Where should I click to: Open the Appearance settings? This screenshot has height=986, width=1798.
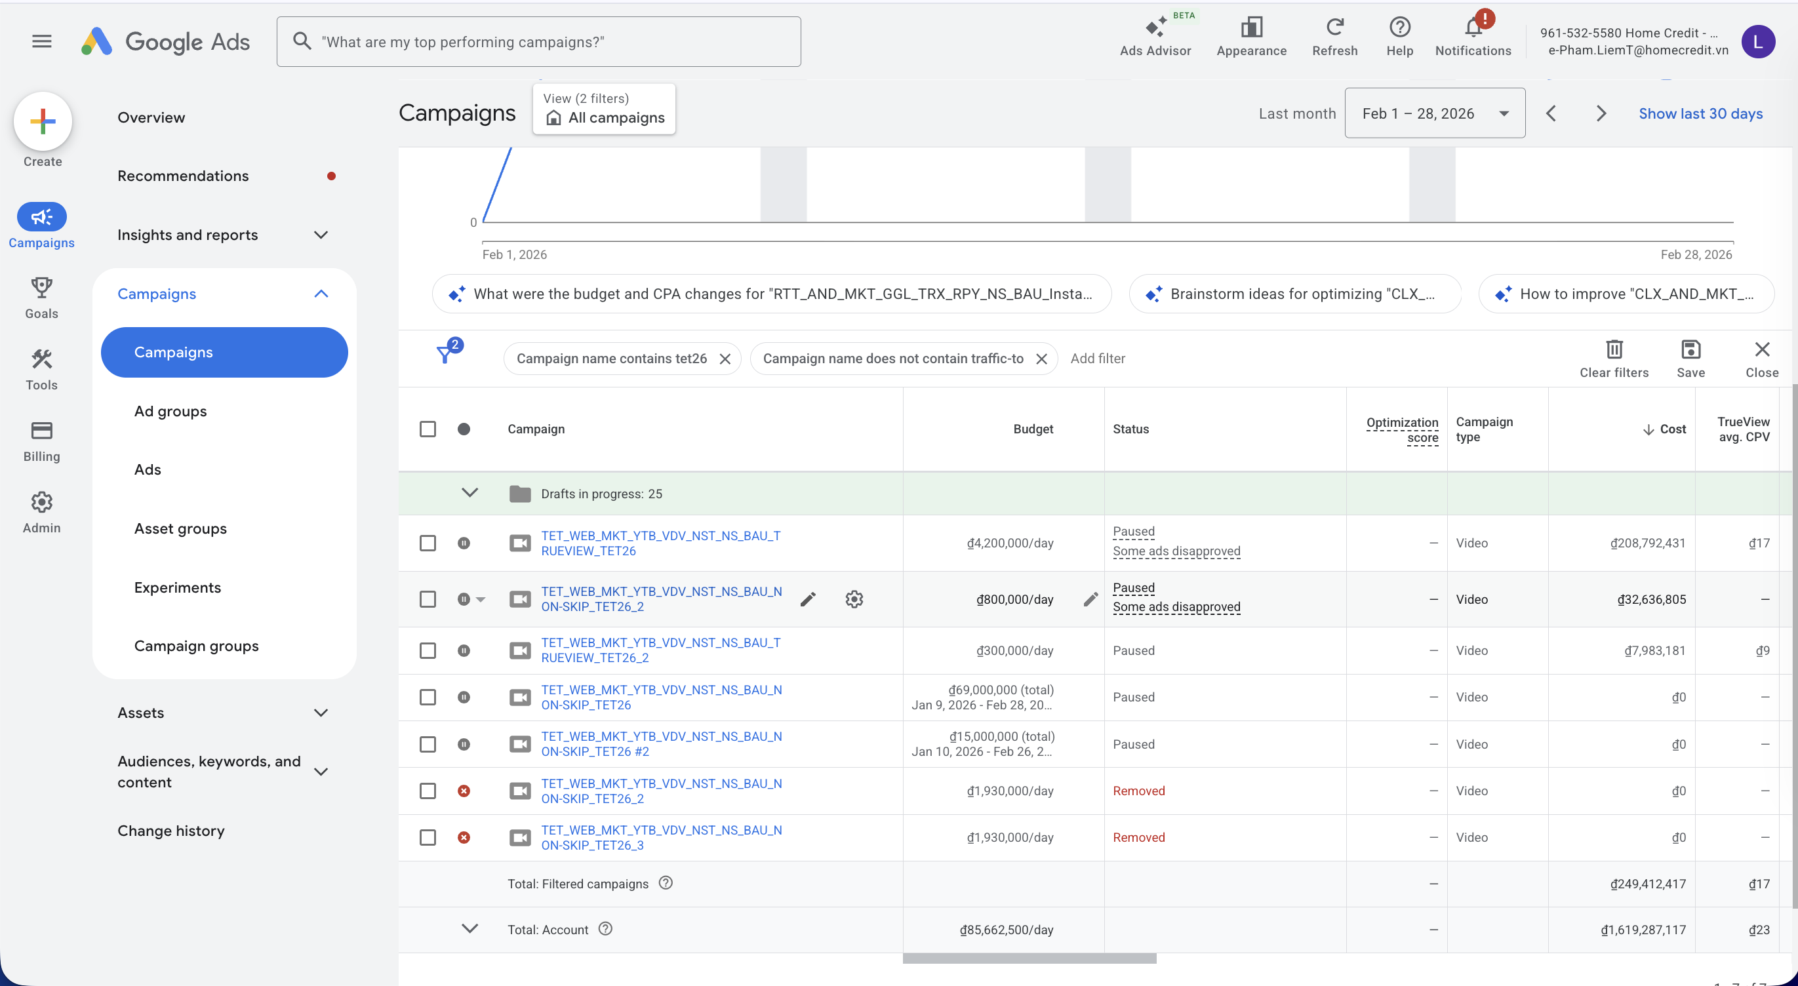pos(1250,36)
